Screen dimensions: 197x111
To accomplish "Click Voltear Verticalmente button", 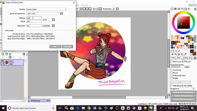I will (183, 96).
